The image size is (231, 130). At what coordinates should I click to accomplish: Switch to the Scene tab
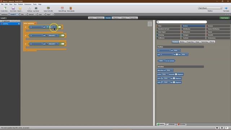pos(91,18)
